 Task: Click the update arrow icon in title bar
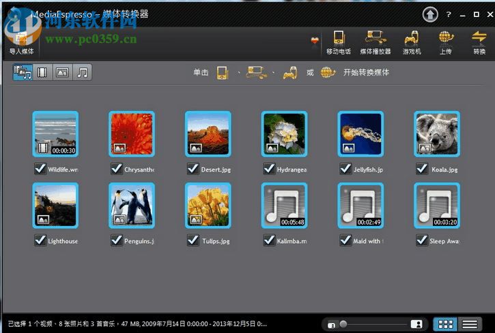click(430, 14)
